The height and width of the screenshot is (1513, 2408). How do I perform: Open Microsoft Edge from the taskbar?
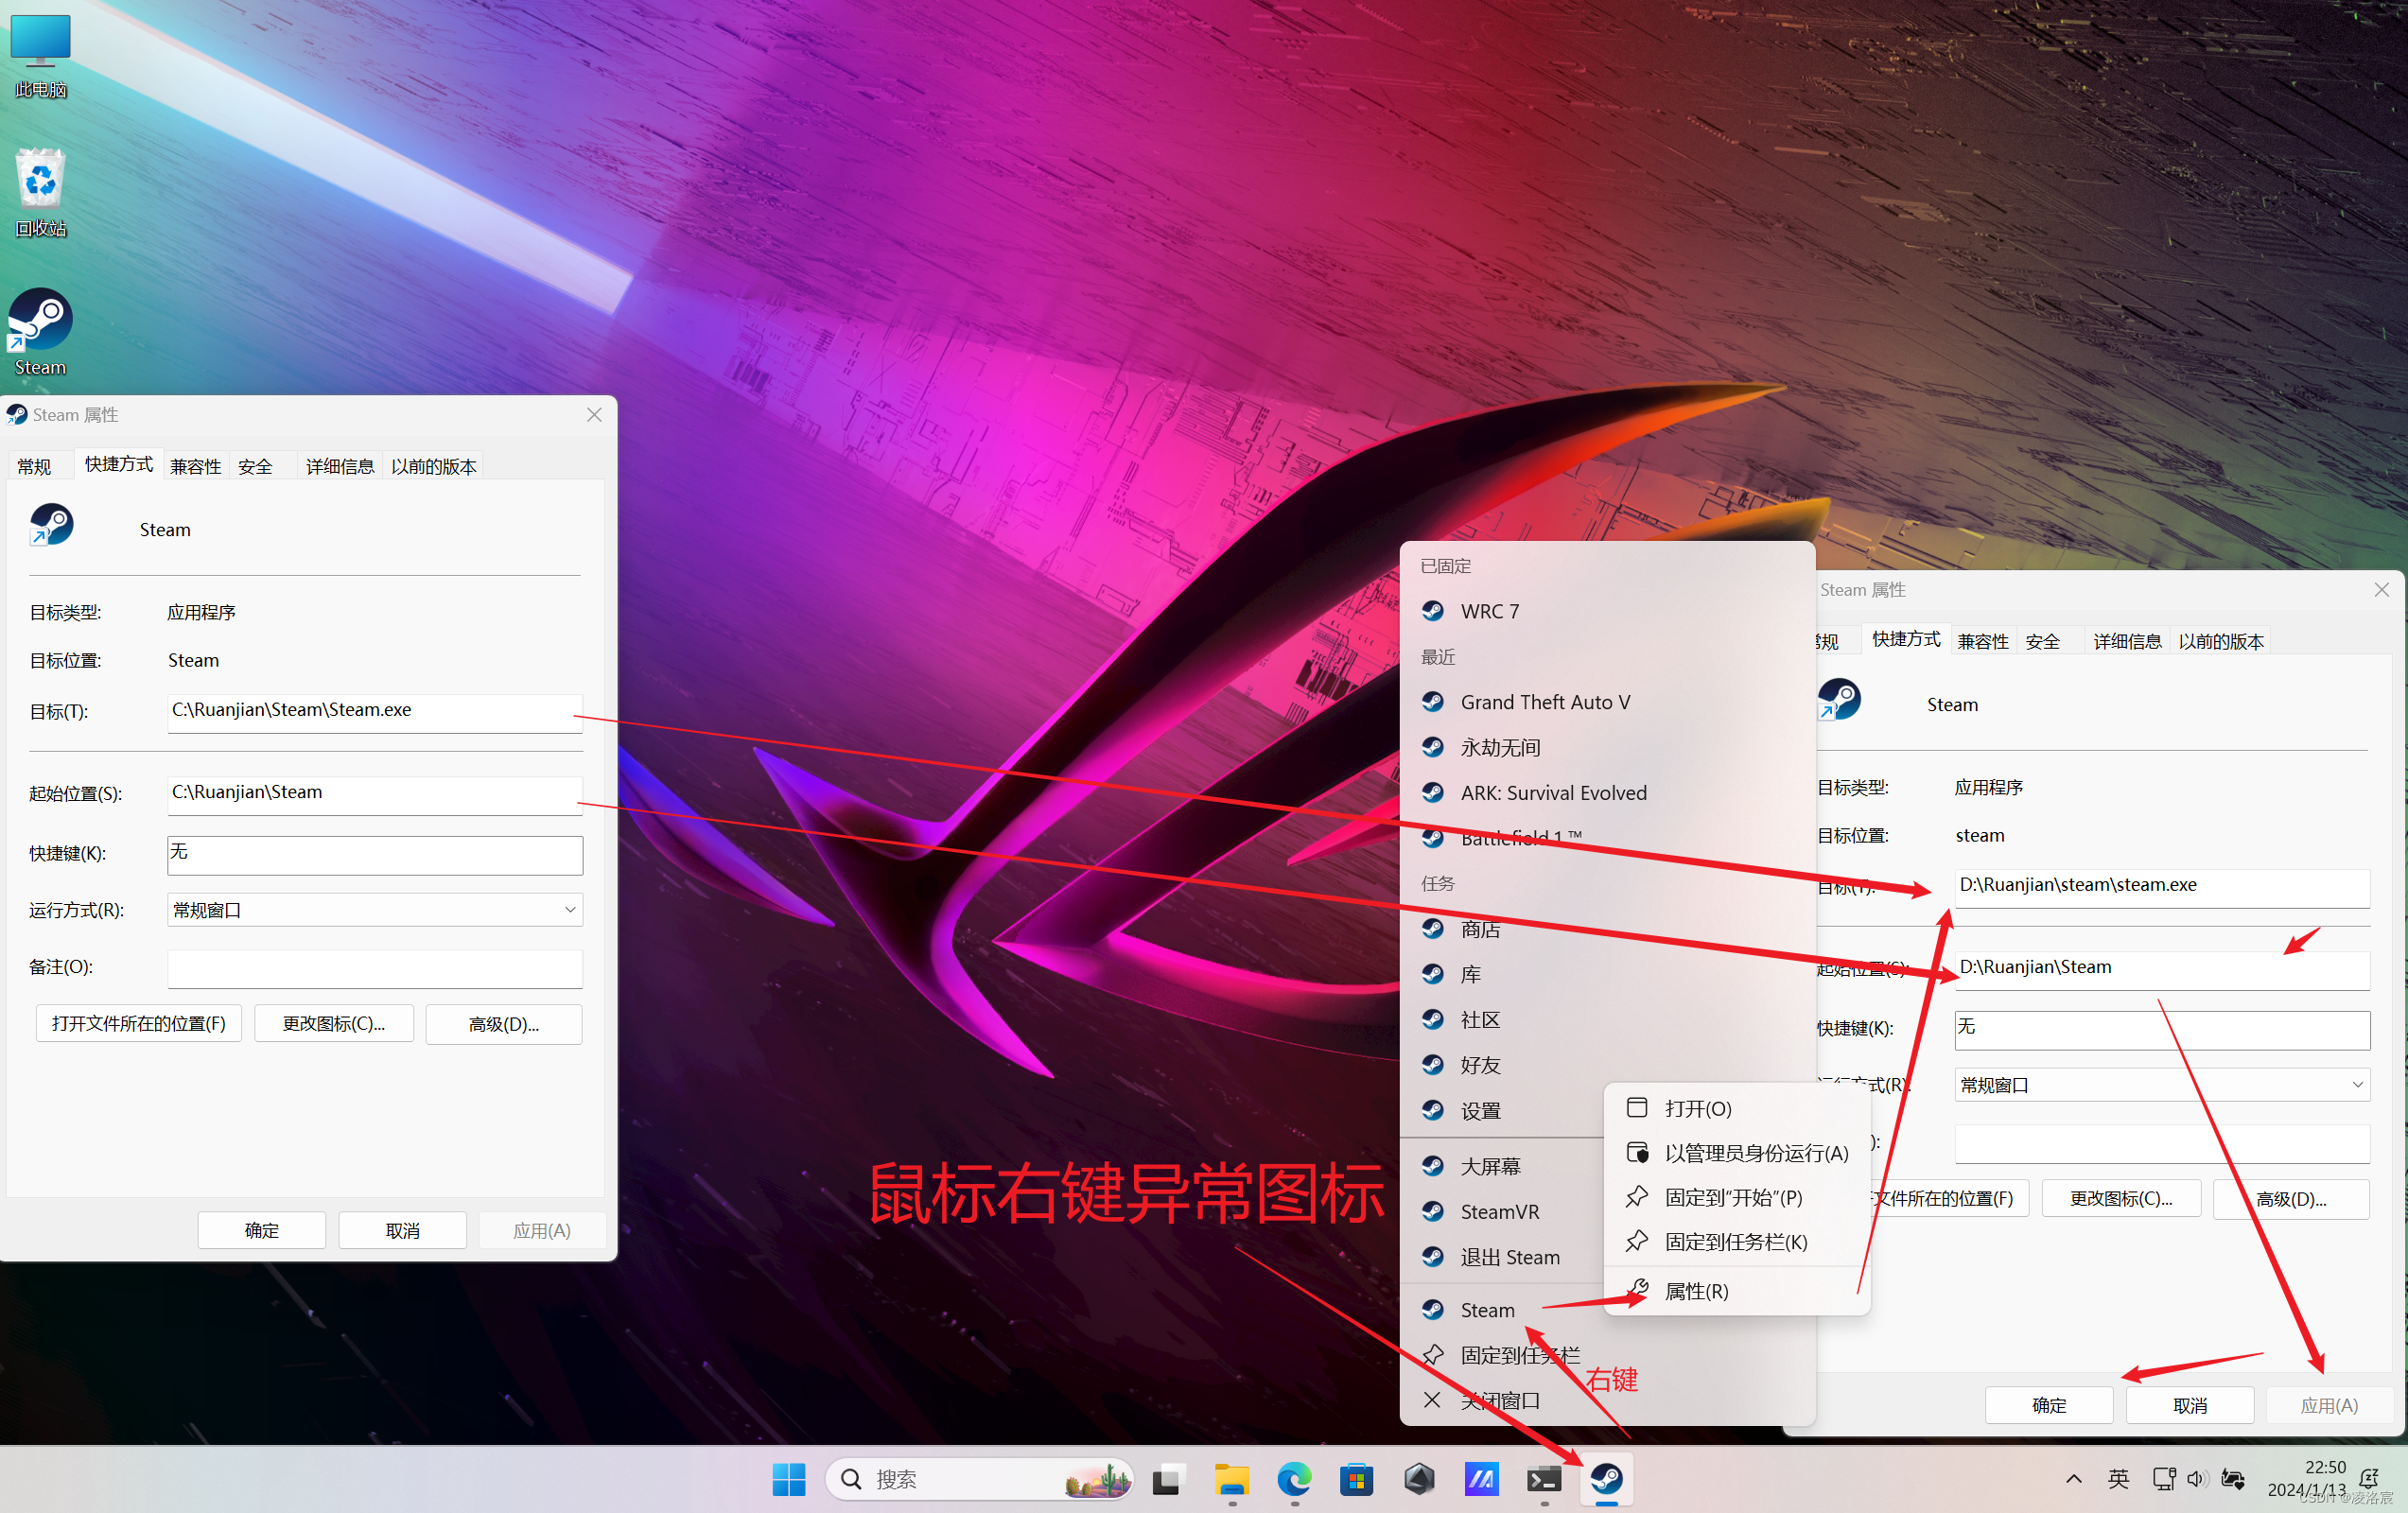tap(1294, 1478)
